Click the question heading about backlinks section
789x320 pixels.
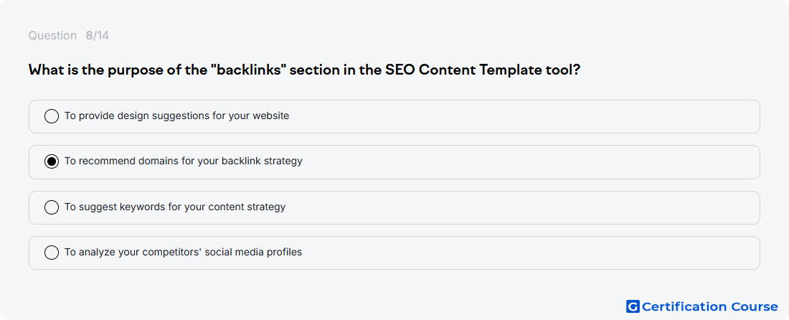(304, 70)
